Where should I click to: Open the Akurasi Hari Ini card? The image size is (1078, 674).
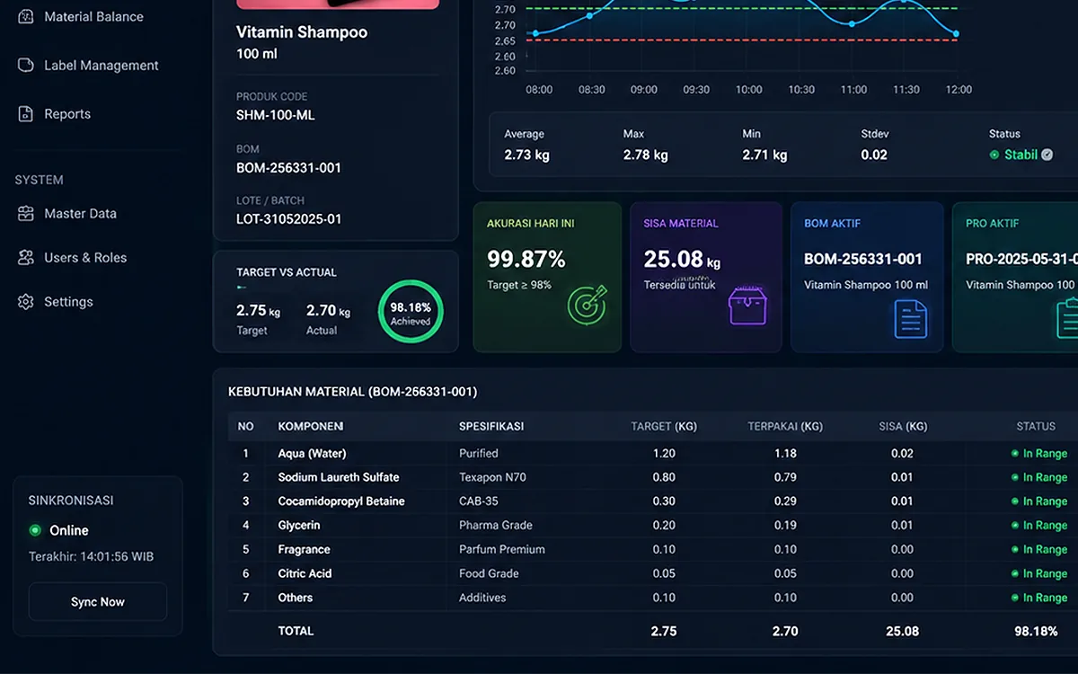pyautogui.click(x=547, y=277)
